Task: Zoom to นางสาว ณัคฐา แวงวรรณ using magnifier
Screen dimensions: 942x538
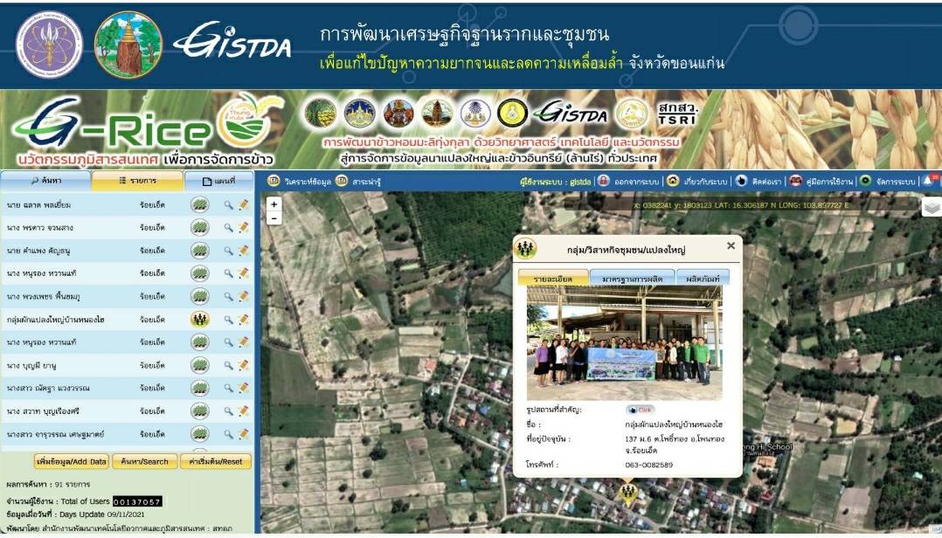Action: point(228,388)
